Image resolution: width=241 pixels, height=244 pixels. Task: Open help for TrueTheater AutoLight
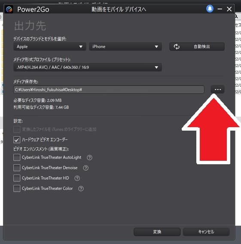coord(89,157)
